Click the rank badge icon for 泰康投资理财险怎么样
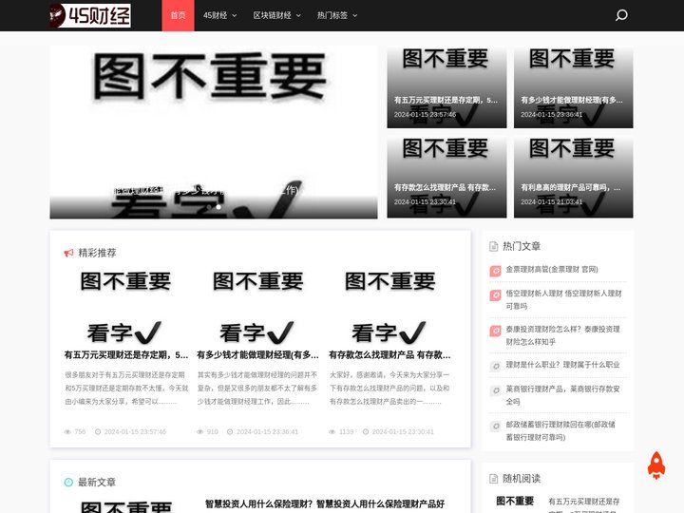Image resolution: width=684 pixels, height=513 pixels. coord(496,332)
